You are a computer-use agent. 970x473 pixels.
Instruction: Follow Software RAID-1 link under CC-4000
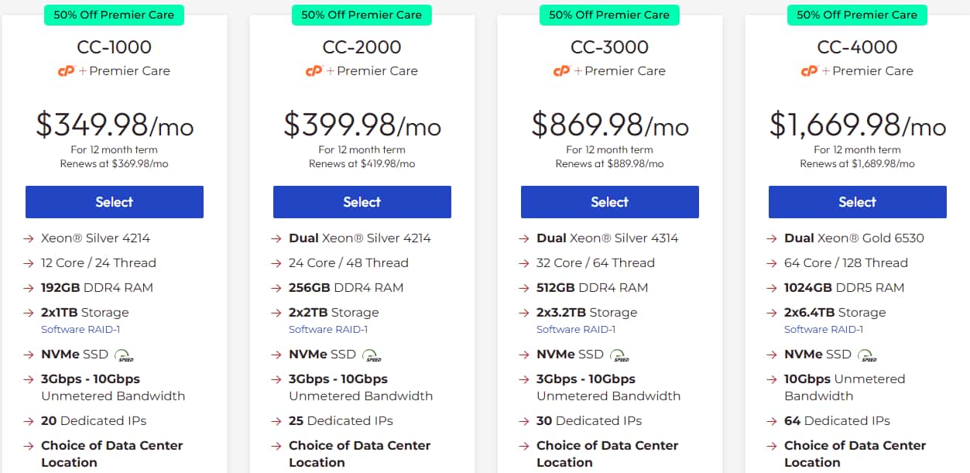[824, 330]
